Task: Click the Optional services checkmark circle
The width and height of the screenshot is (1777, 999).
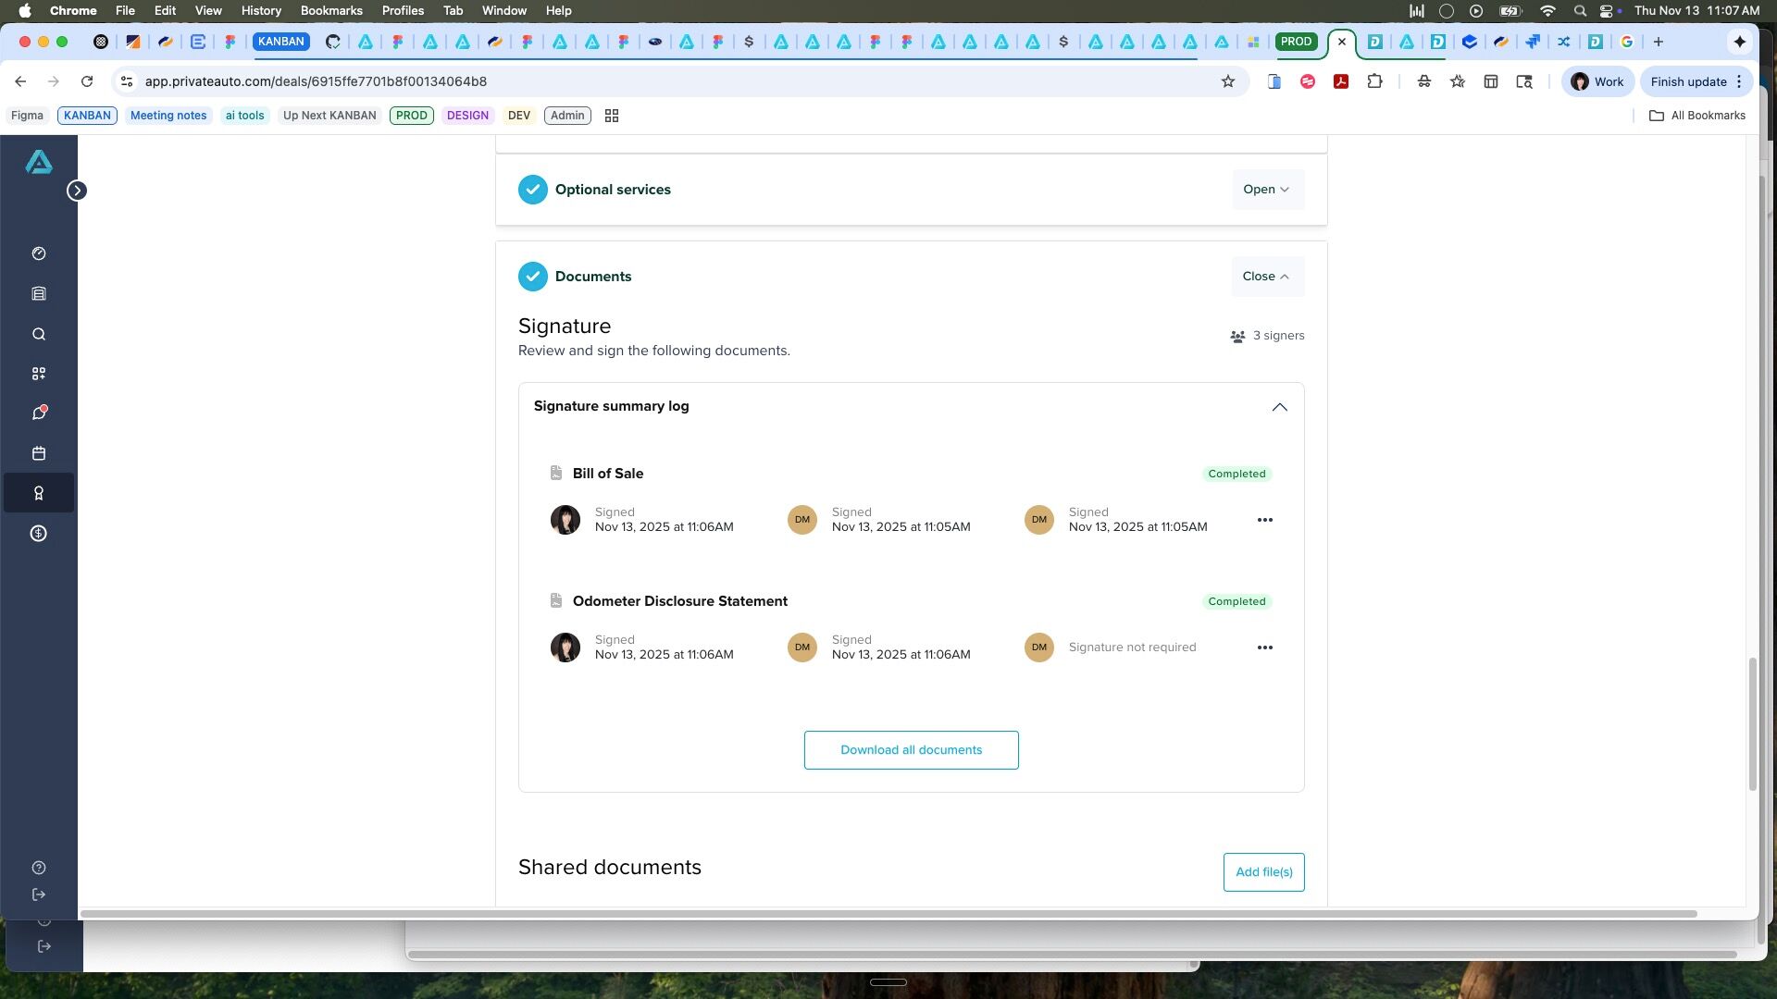Action: 532,190
